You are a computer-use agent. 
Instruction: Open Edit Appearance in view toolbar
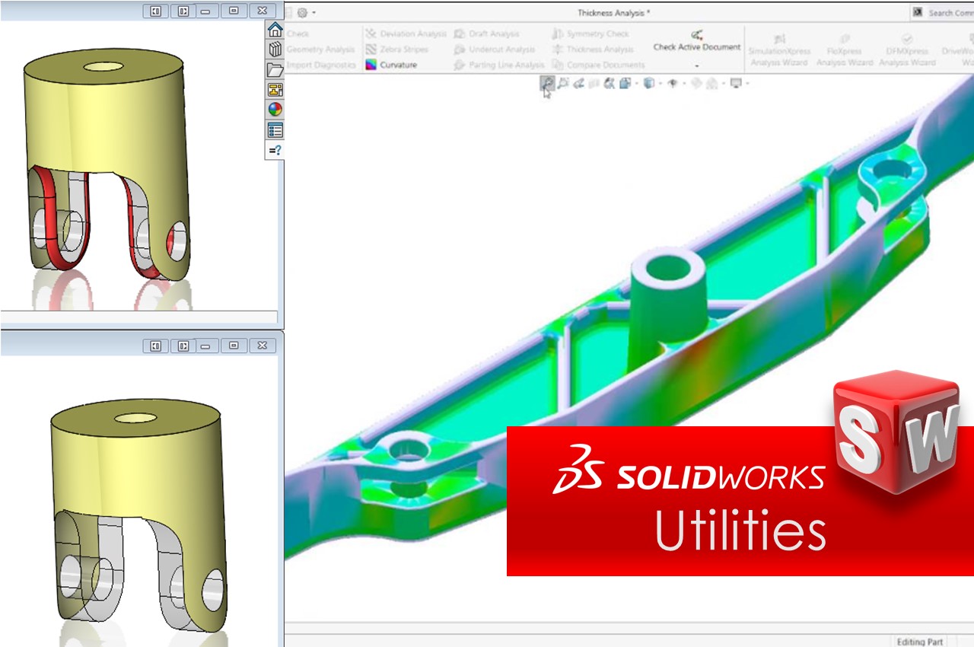[696, 83]
